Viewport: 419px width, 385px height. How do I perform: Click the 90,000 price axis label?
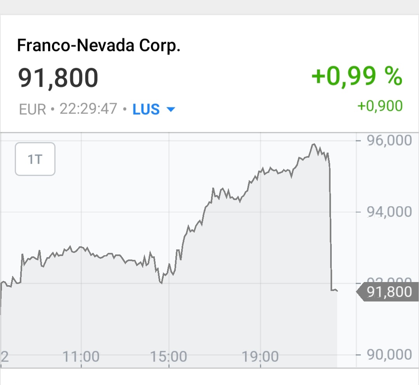[x=389, y=355]
